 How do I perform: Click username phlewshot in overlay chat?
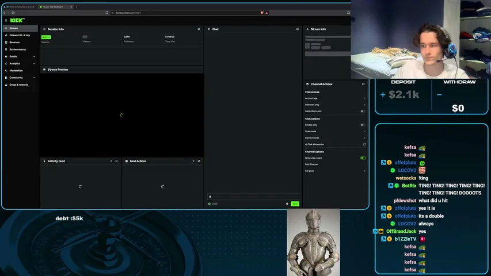(x=405, y=201)
